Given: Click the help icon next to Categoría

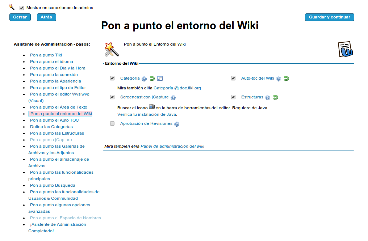Looking at the screenshot, I should point(144,79).
